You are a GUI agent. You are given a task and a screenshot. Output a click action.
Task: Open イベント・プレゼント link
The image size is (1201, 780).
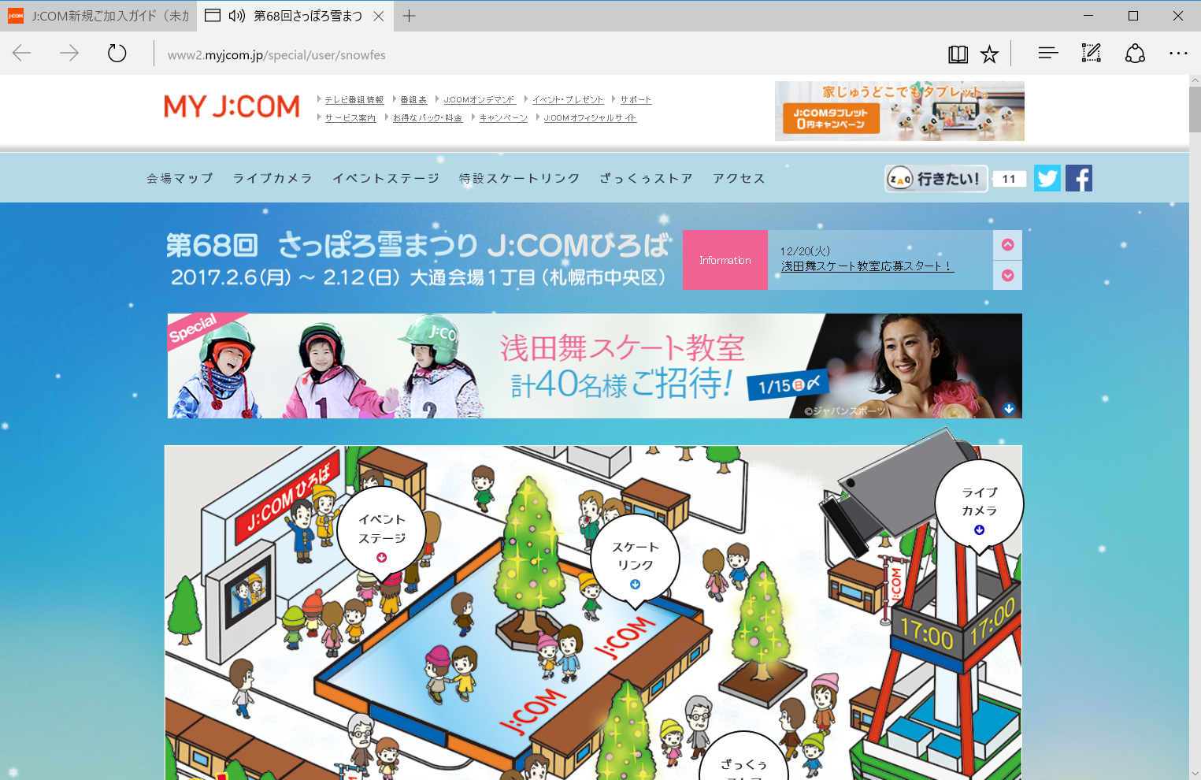(x=568, y=99)
